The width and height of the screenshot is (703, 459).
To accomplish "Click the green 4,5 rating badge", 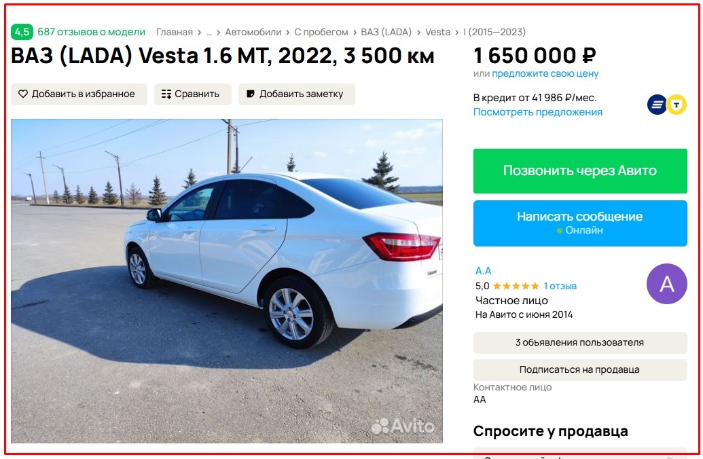I will (22, 32).
